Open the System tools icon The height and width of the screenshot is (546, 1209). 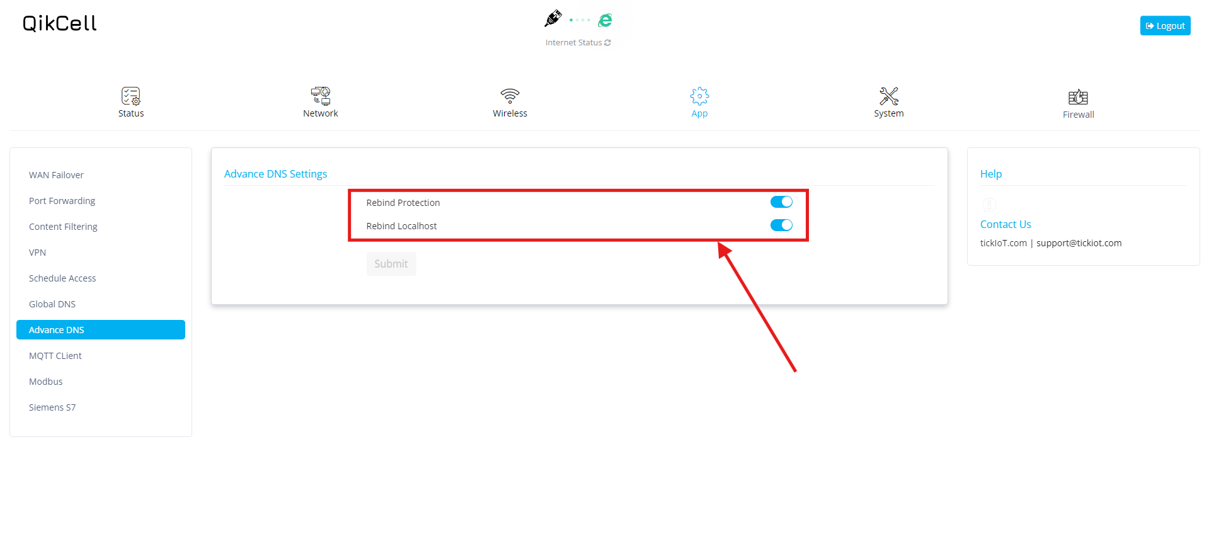pyautogui.click(x=888, y=96)
